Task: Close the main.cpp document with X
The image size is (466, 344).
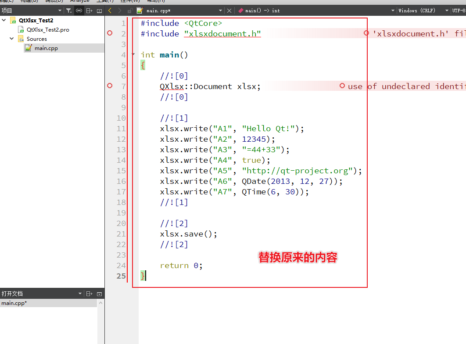Action: [229, 11]
